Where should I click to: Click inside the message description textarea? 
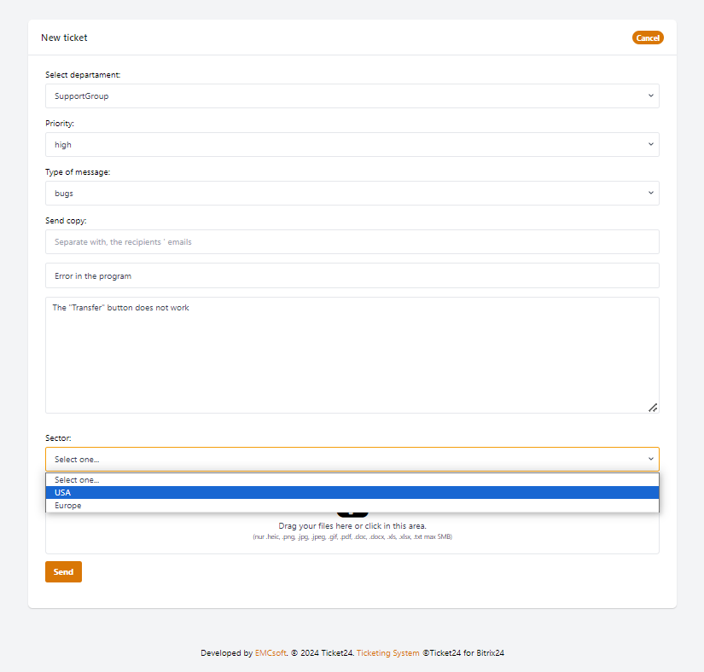coord(352,355)
